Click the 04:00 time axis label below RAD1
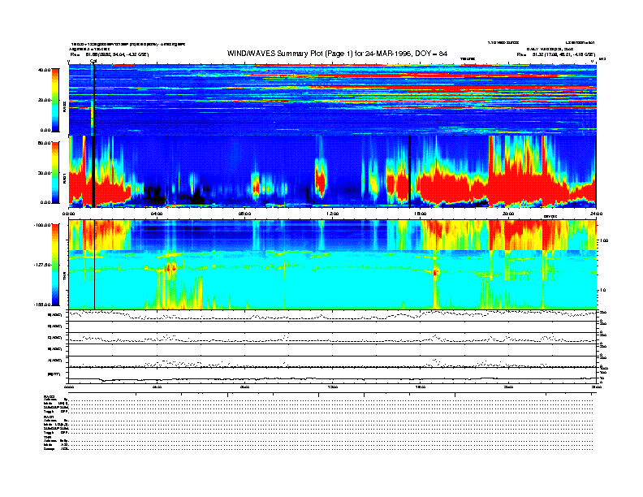This screenshot has width=643, height=497. point(156,214)
